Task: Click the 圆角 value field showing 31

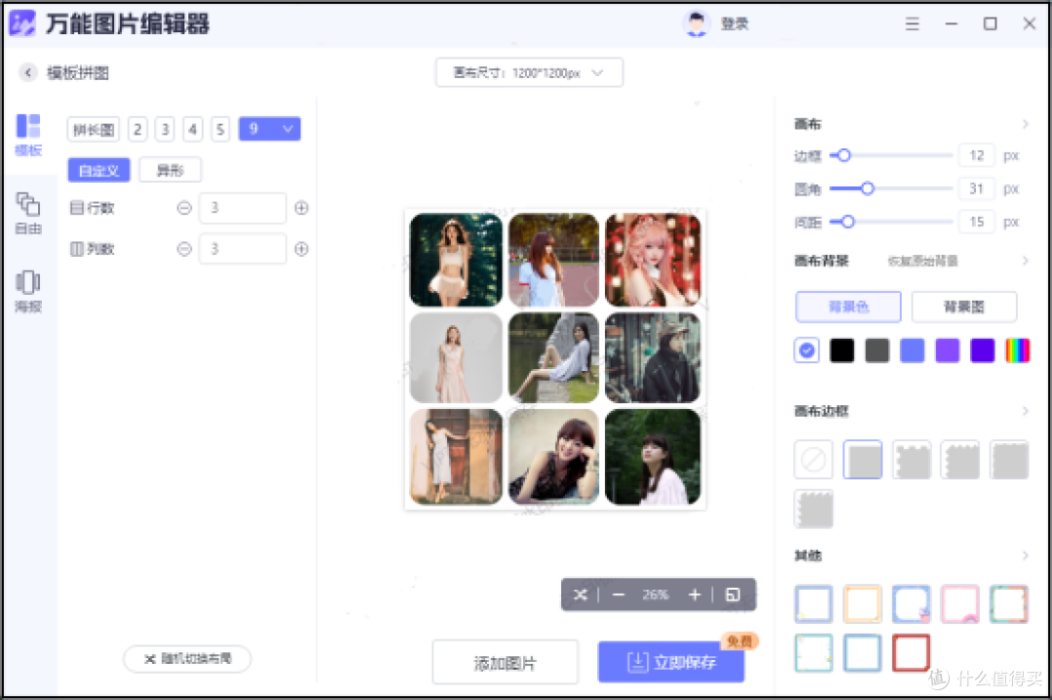Action: pos(977,189)
